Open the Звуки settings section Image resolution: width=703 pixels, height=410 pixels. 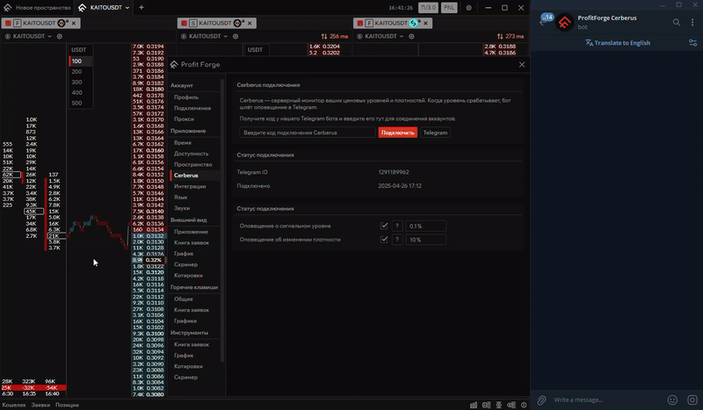(182, 208)
